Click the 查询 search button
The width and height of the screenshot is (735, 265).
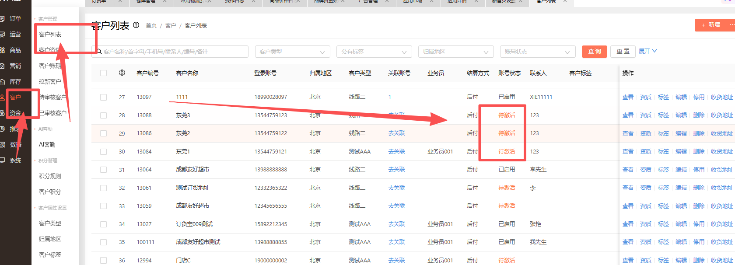click(x=595, y=51)
